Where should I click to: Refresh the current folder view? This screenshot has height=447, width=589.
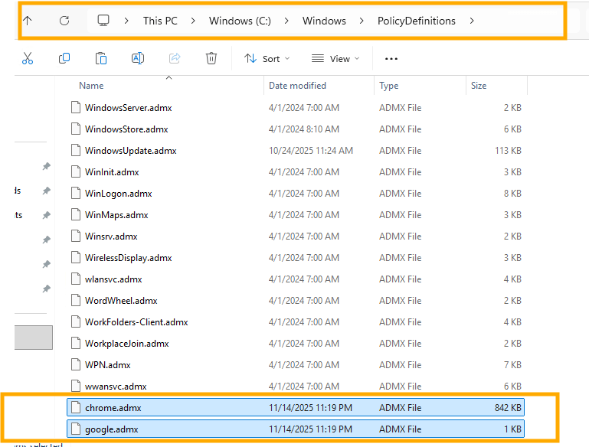[64, 21]
